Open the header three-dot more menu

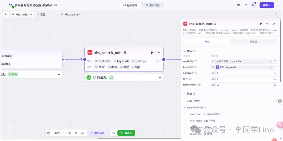click(278, 5)
